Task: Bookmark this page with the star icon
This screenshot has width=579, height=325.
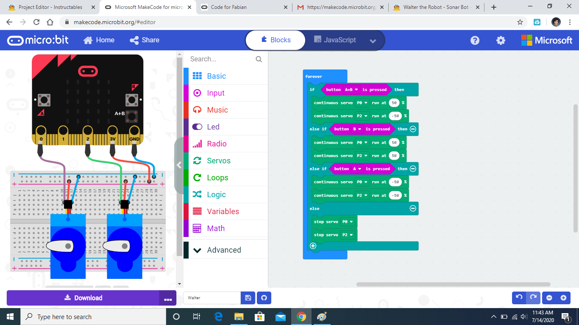Action: (520, 22)
